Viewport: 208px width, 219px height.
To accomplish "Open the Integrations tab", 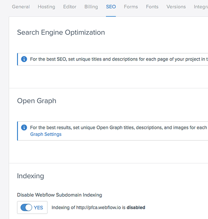I will pyautogui.click(x=201, y=7).
